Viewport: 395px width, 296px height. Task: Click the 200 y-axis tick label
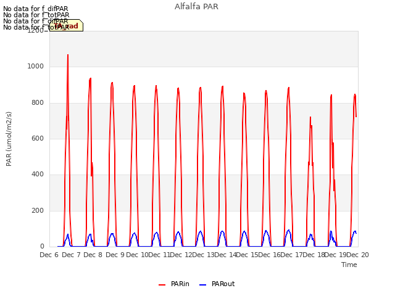(38, 210)
